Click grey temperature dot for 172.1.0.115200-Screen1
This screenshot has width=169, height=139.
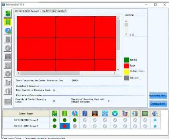[75, 126]
